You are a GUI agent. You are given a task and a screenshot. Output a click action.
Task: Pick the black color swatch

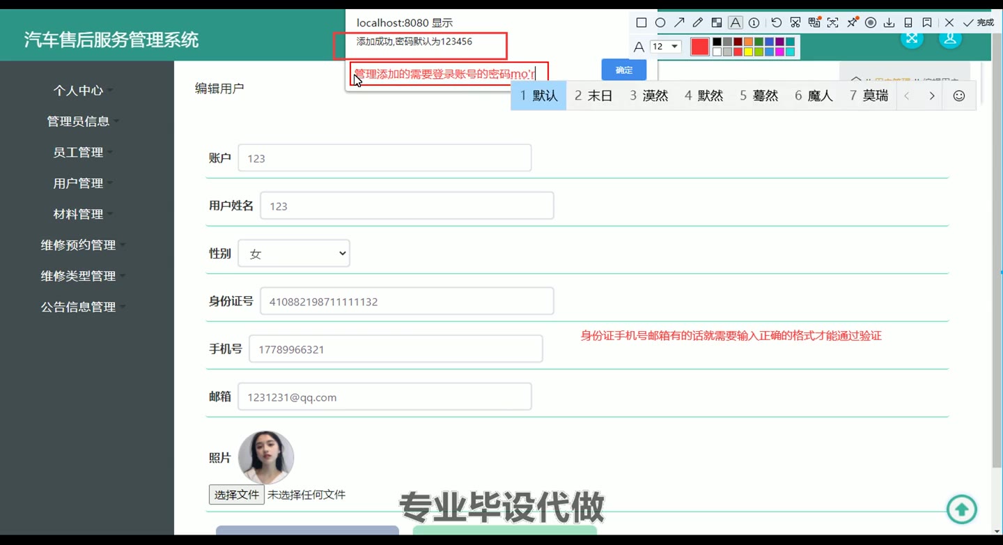(717, 42)
